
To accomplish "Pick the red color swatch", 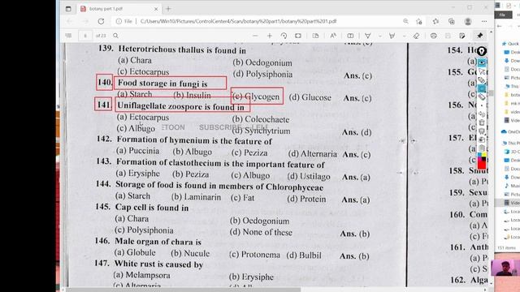I will tap(482, 165).
